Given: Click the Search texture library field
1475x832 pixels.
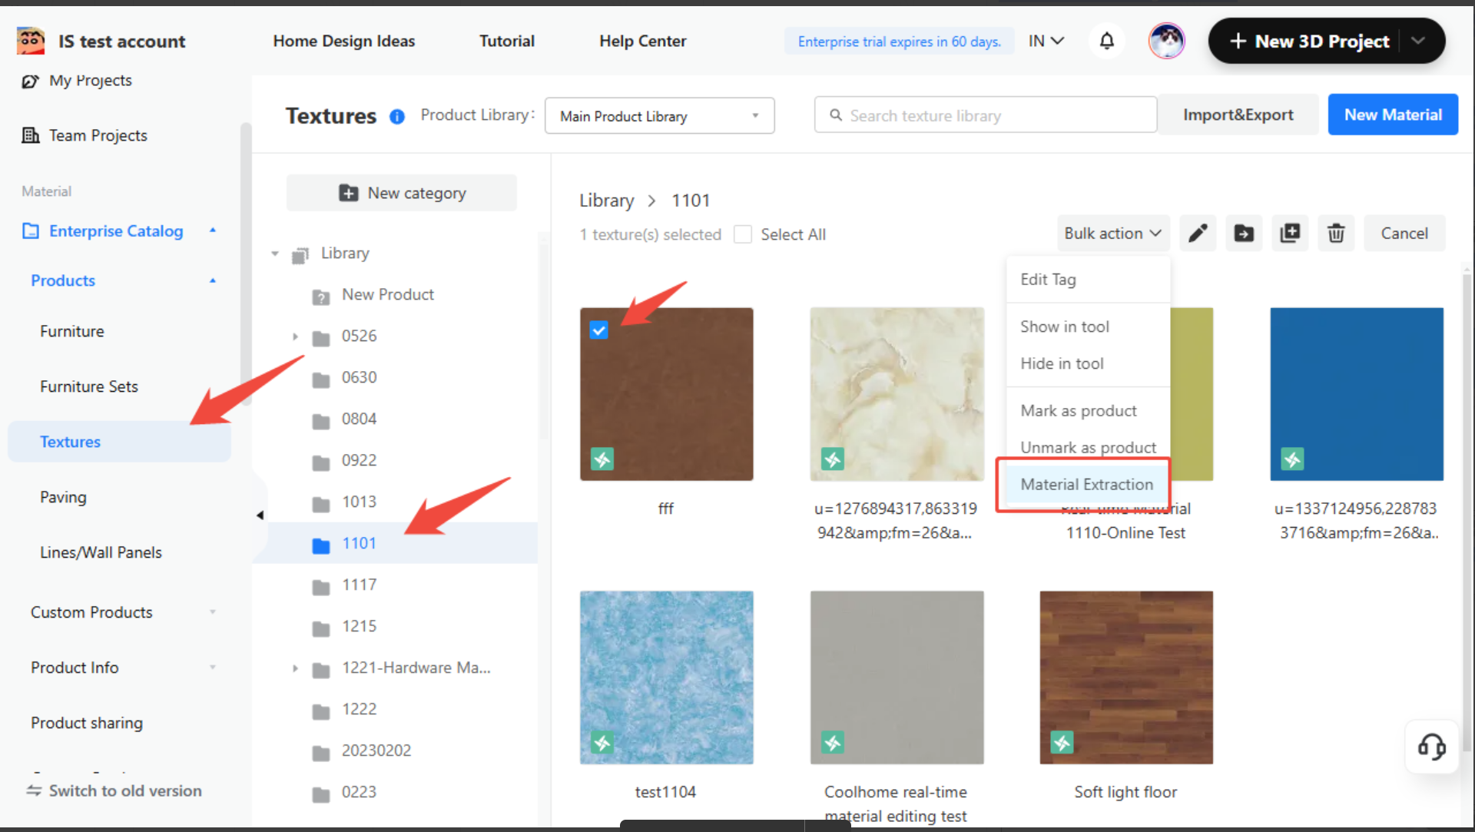Looking at the screenshot, I should [986, 115].
